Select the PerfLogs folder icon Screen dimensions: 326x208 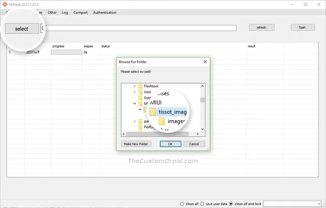click(x=141, y=127)
